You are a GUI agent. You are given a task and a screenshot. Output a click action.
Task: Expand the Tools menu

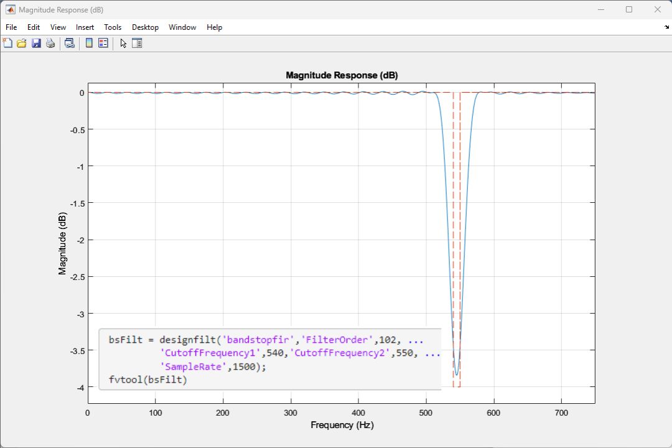(x=113, y=27)
